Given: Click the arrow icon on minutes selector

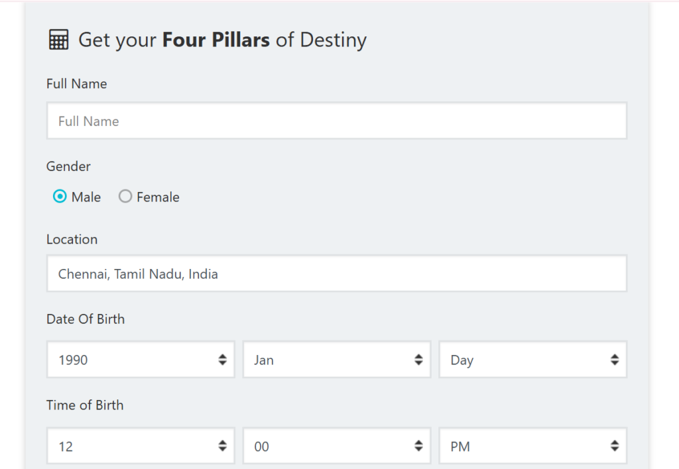Looking at the screenshot, I should click(418, 446).
